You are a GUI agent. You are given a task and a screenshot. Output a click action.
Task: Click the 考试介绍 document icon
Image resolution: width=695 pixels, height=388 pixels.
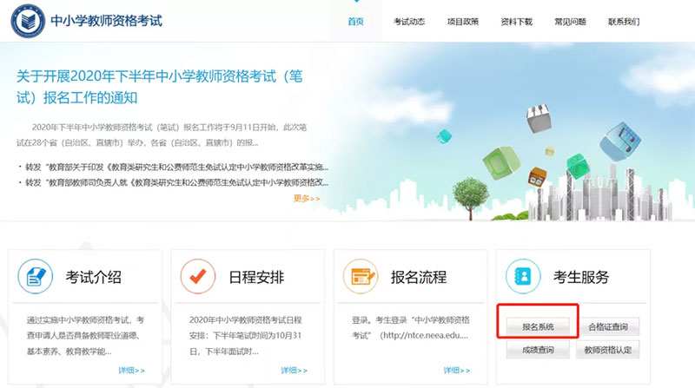pyautogui.click(x=36, y=277)
